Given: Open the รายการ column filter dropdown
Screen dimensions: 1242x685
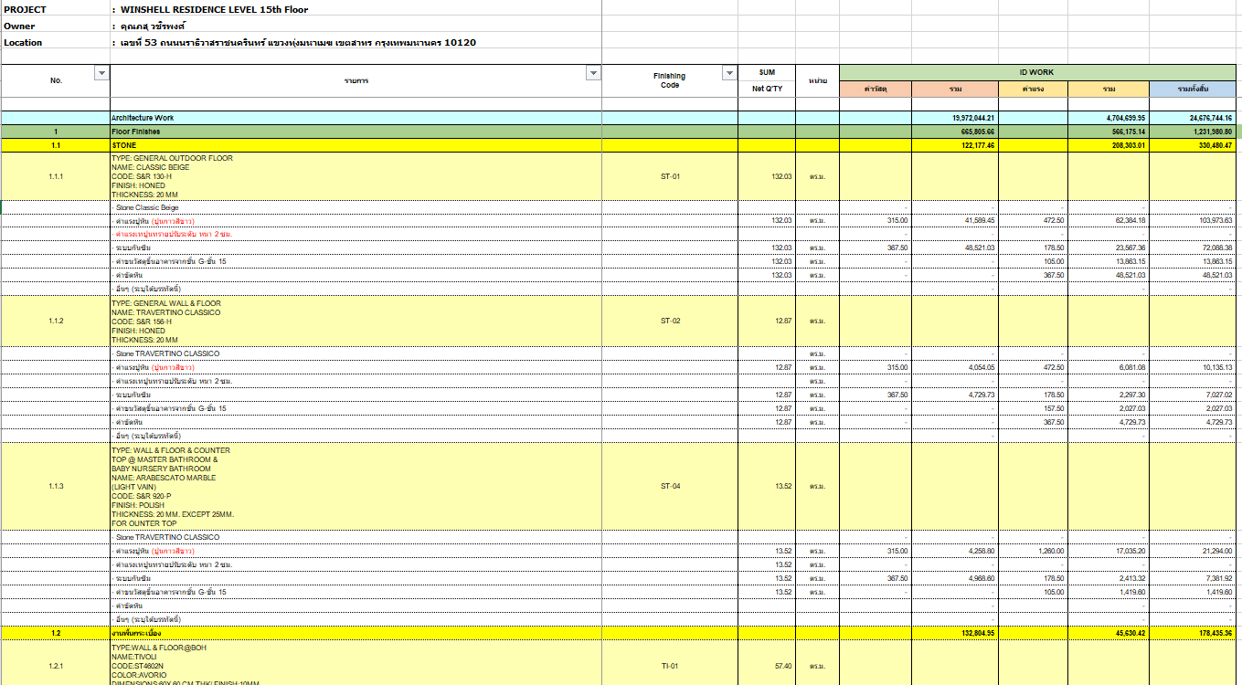Looking at the screenshot, I should click(x=593, y=73).
